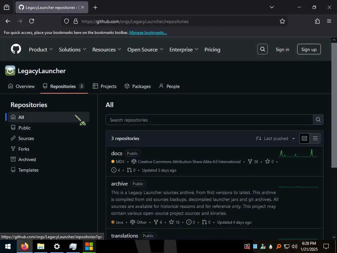Click the 18 stars on archive repository

click(x=174, y=222)
